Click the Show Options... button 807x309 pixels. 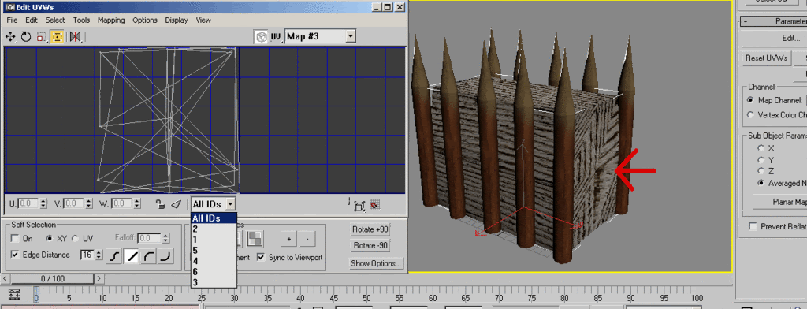(376, 263)
